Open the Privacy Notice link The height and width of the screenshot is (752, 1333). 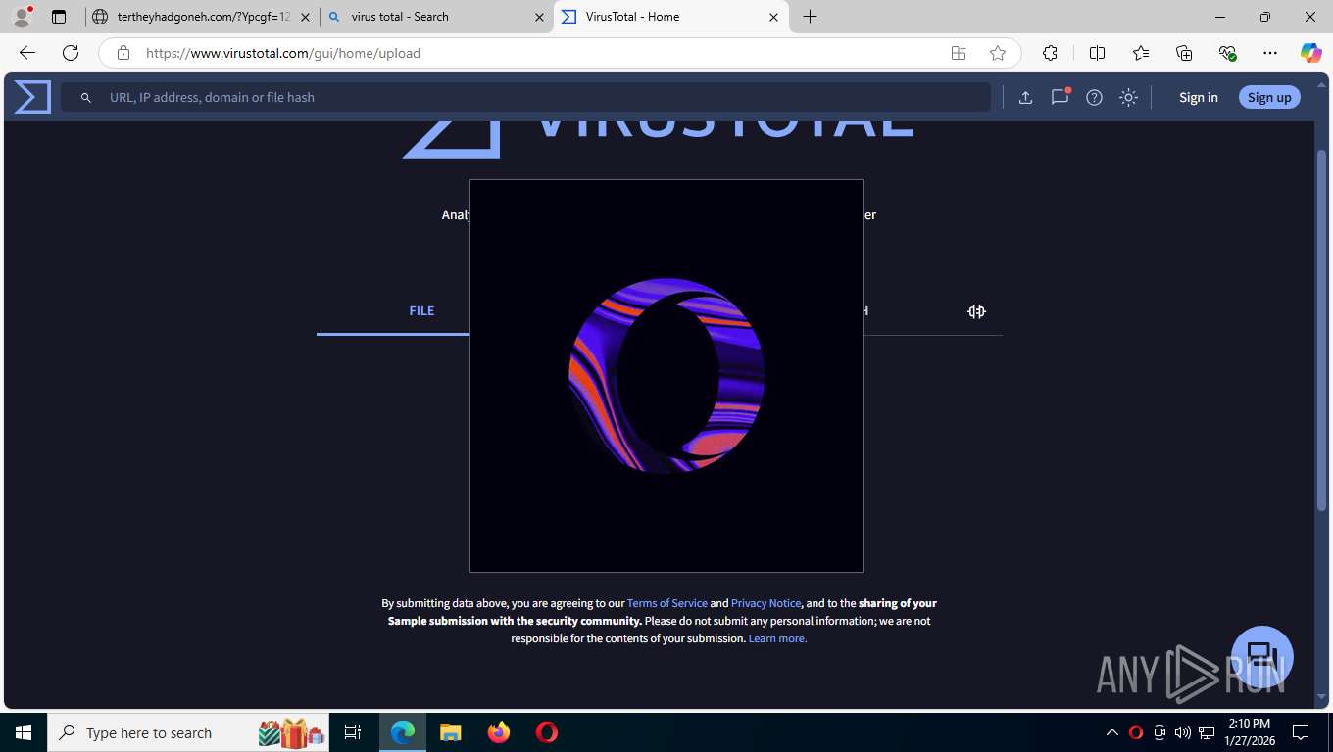click(765, 603)
